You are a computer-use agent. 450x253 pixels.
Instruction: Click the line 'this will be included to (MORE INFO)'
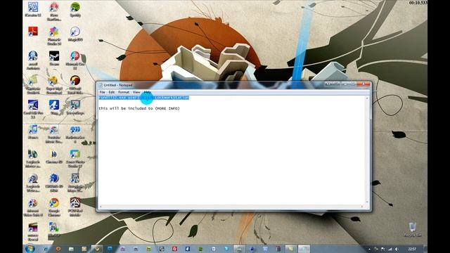tap(139, 108)
